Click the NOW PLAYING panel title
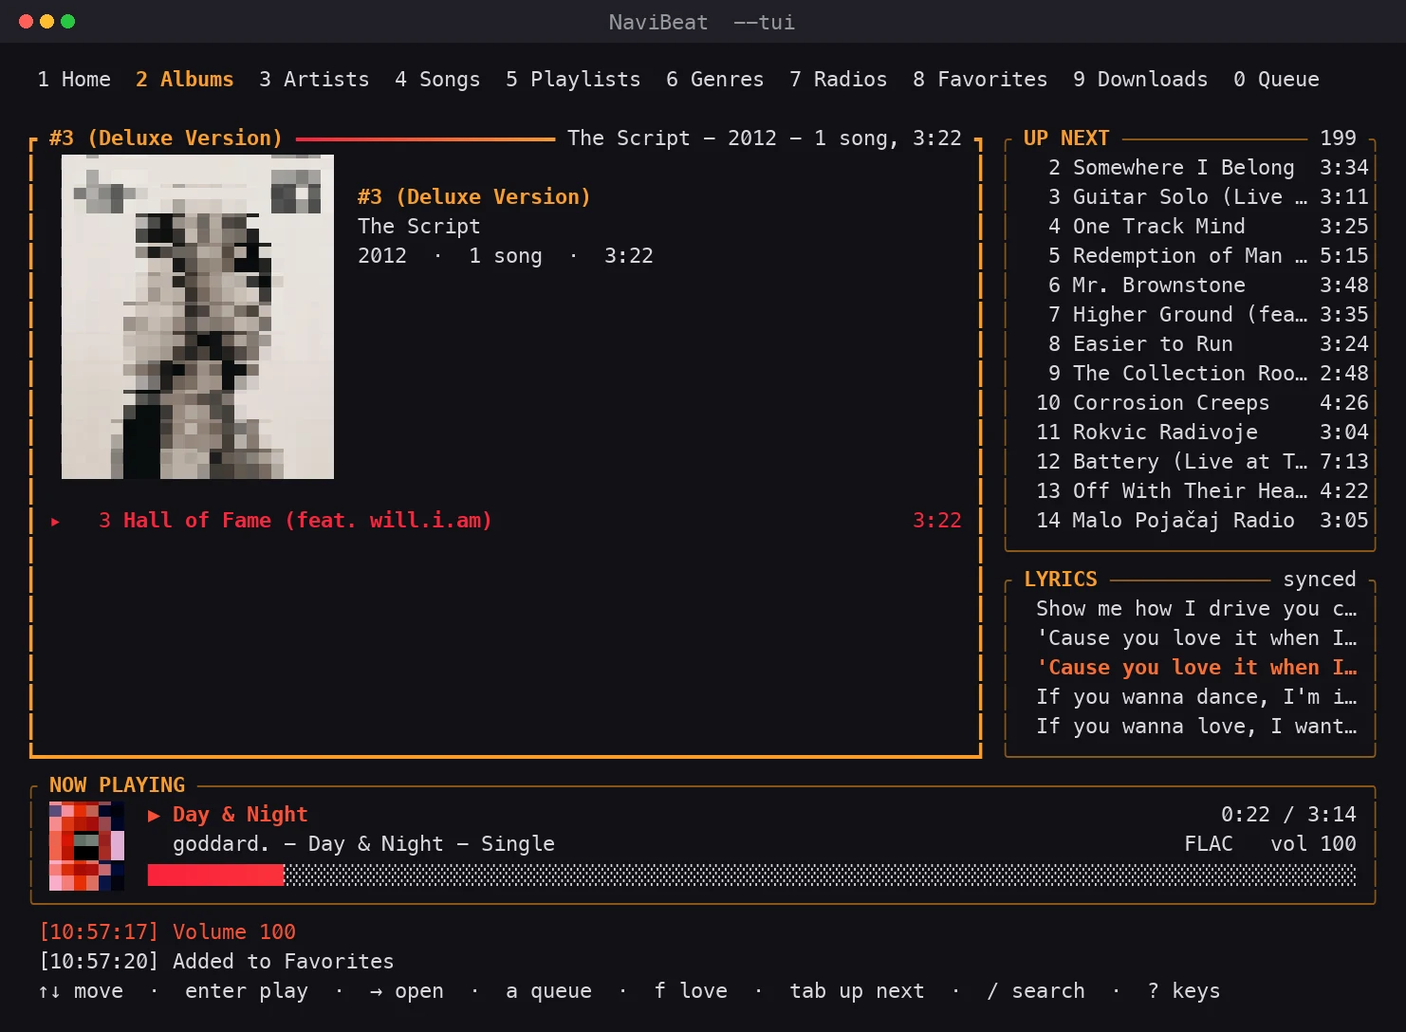The width and height of the screenshot is (1406, 1032). 117,784
